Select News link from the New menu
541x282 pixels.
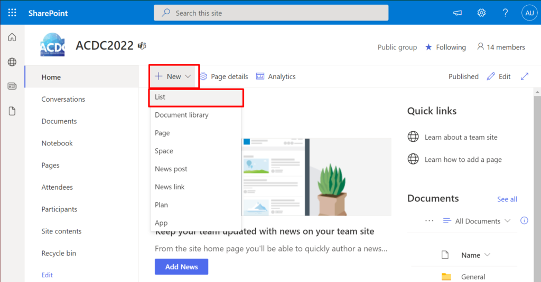(x=196, y=187)
